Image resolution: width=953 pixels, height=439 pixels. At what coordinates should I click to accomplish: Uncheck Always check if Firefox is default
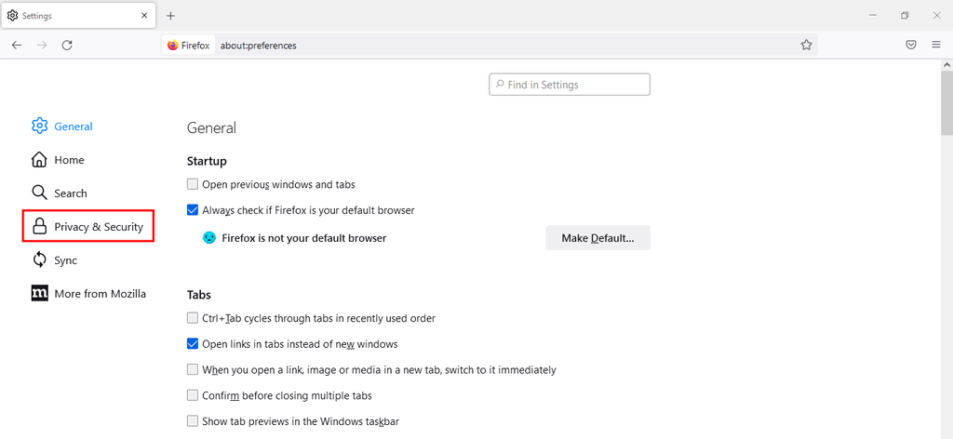pos(193,210)
